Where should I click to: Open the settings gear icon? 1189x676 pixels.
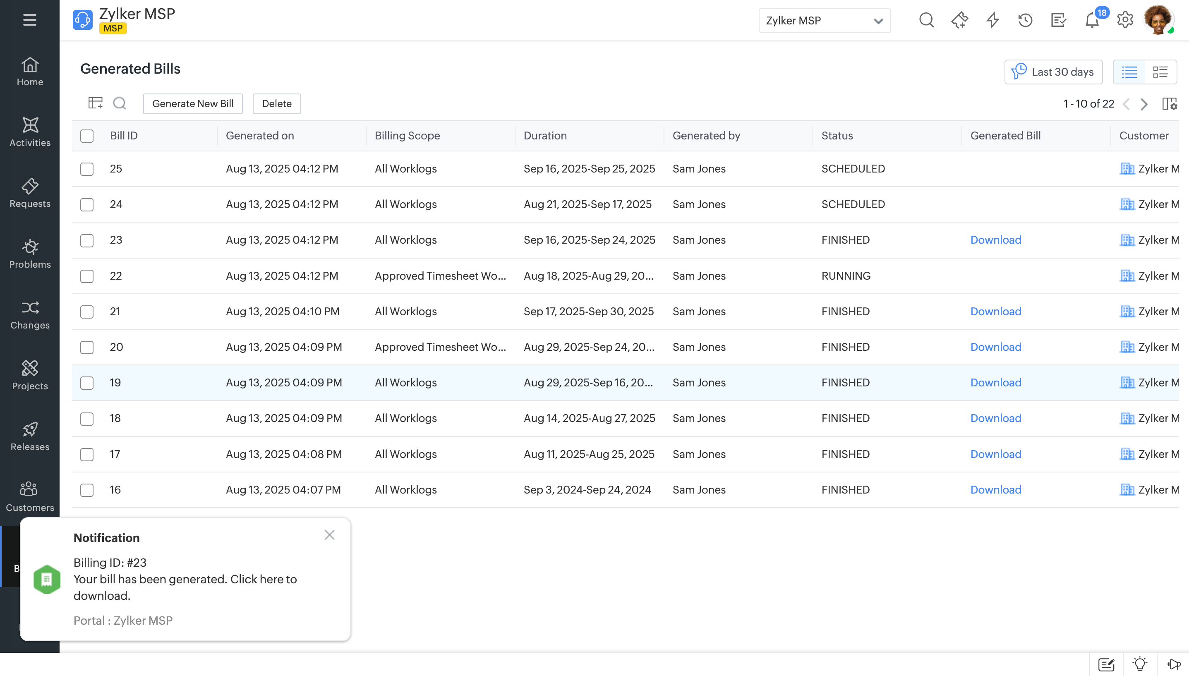[1125, 20]
